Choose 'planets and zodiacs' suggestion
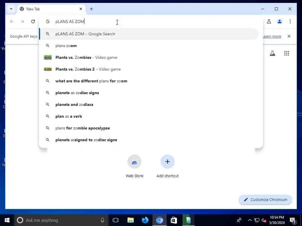The width and height of the screenshot is (302, 226). (149, 104)
